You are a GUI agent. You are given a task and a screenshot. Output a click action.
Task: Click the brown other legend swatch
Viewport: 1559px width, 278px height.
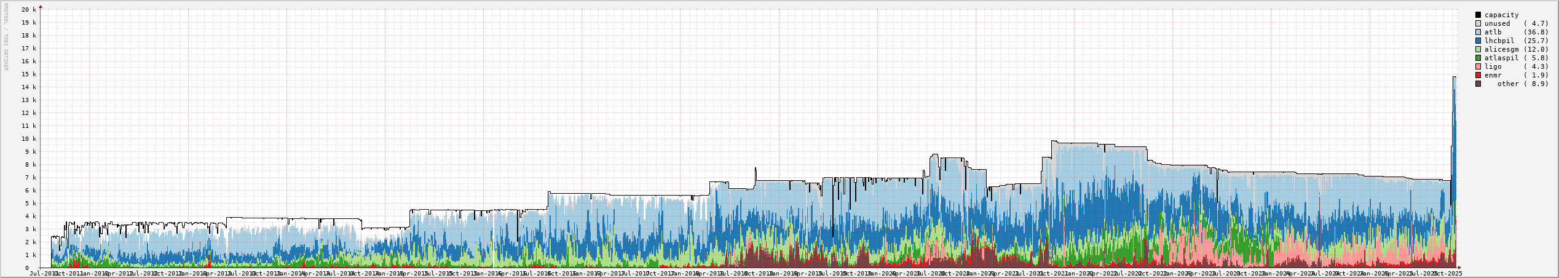tap(1478, 84)
